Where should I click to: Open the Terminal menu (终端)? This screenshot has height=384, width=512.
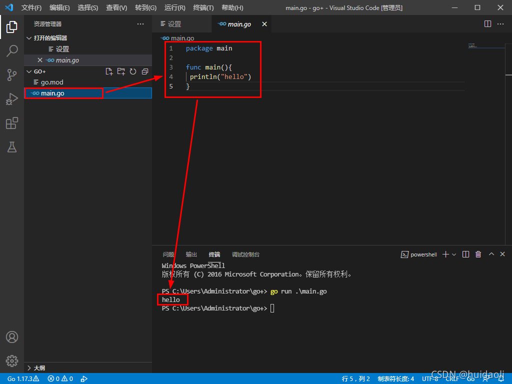[x=203, y=8]
